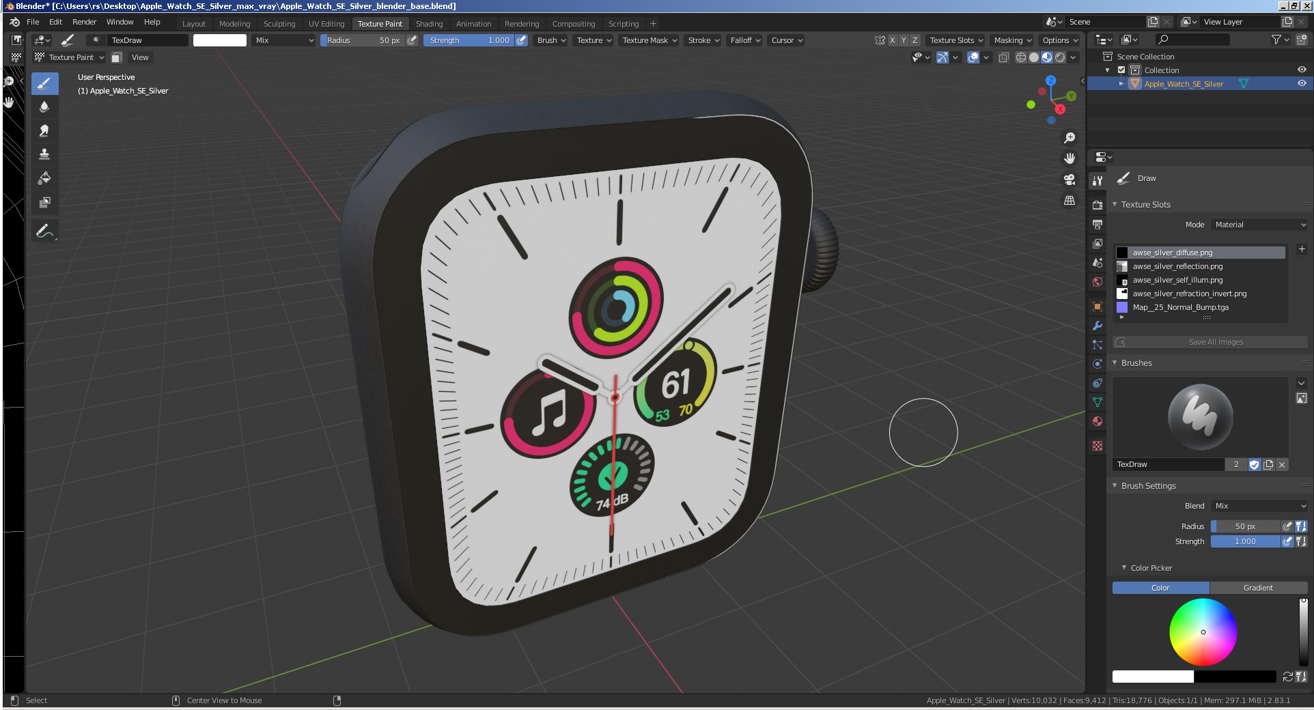The image size is (1314, 710).
Task: Toggle Z axis symmetry
Action: point(915,40)
